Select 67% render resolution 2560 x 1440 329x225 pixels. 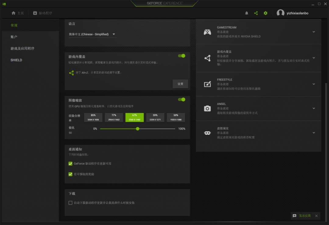pos(135,118)
